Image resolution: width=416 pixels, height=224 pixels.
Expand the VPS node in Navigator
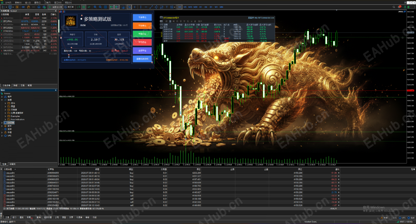[x=2, y=136]
